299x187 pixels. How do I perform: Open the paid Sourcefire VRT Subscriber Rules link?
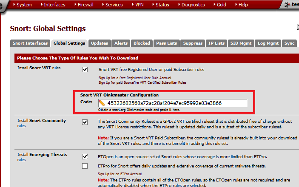point(142,82)
